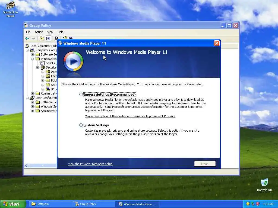
Task: Click the Local Policies folder icon
Action: click(x=48, y=76)
